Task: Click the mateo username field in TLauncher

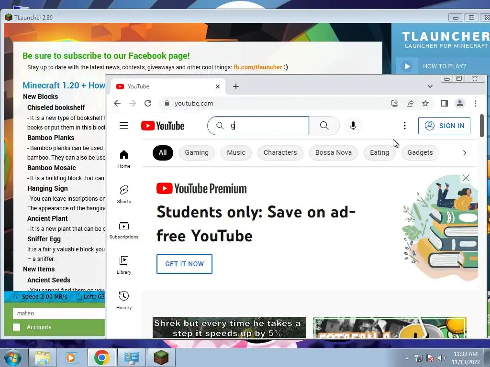Action: coord(59,313)
